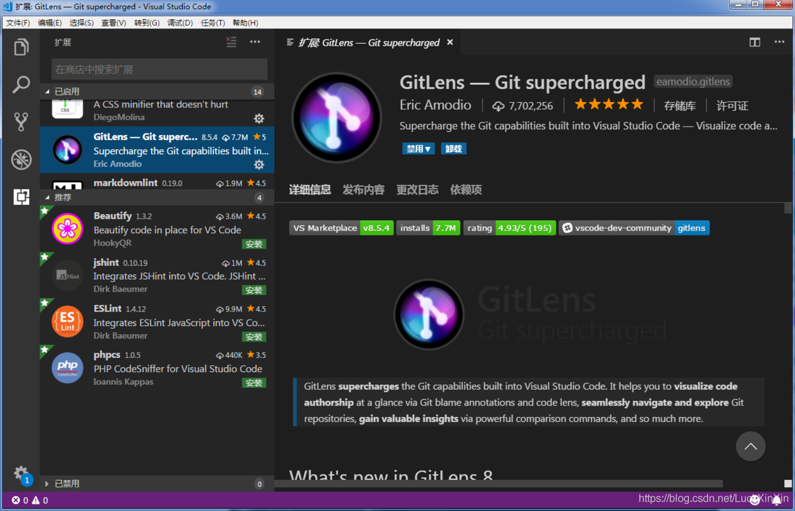The width and height of the screenshot is (795, 511).
Task: Clear extensions search results icon
Action: tap(231, 42)
